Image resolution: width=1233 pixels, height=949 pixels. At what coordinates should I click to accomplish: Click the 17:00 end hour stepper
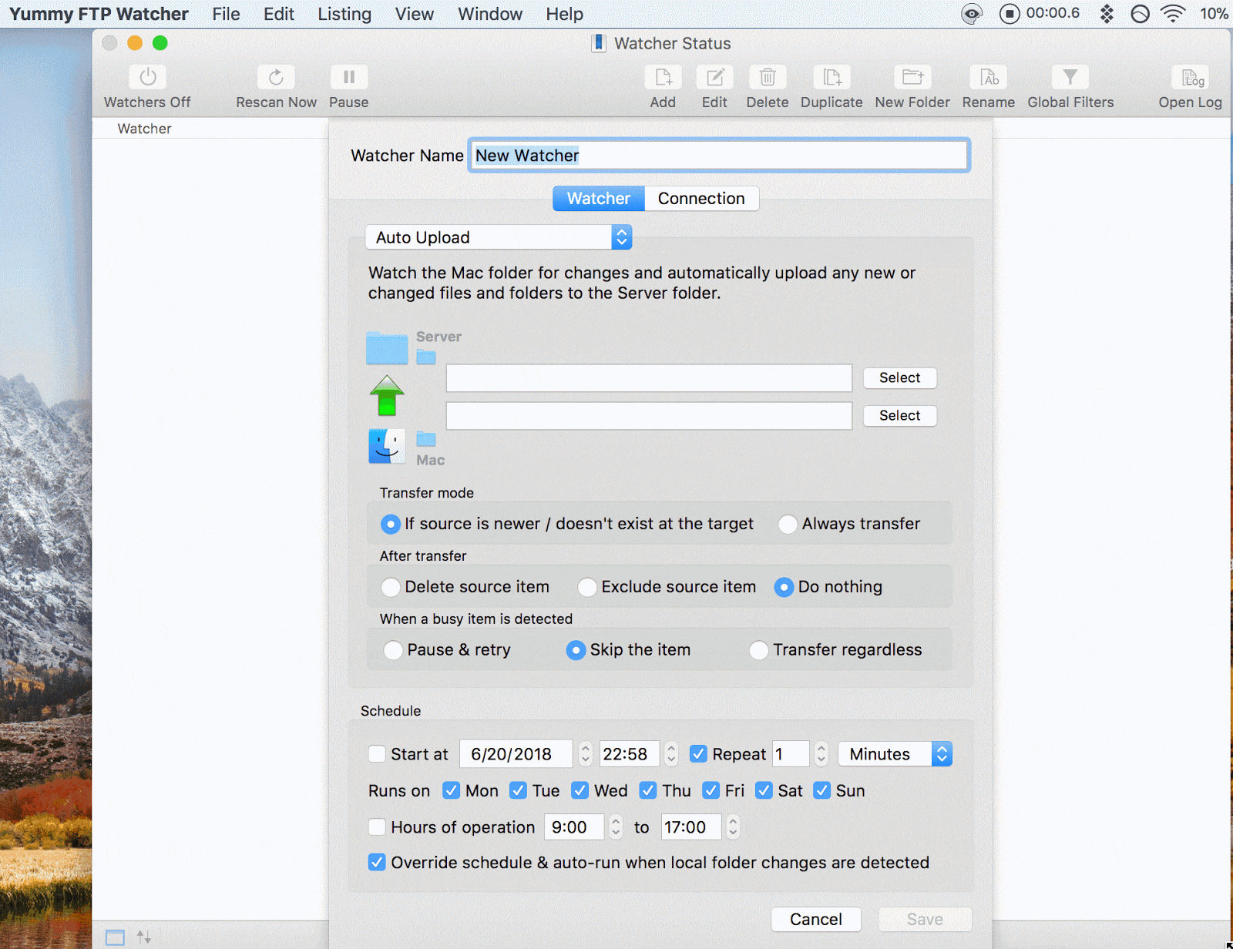tap(733, 827)
